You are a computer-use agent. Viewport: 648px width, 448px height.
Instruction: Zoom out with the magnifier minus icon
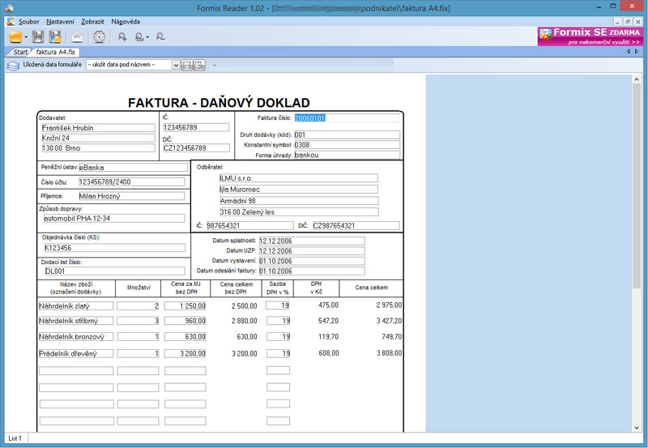point(160,36)
